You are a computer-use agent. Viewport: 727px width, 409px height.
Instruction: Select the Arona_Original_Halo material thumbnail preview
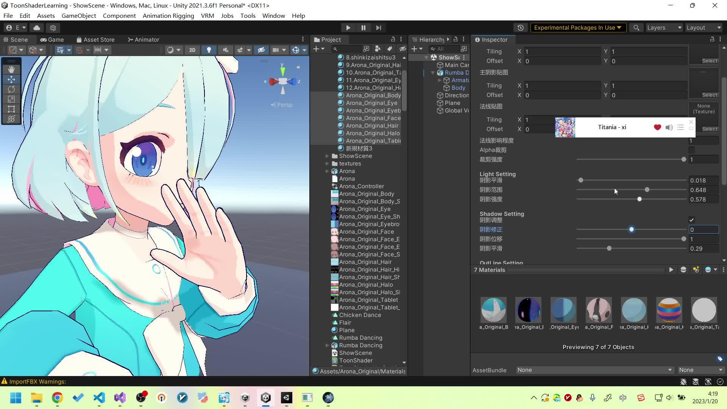pyautogui.click(x=669, y=310)
